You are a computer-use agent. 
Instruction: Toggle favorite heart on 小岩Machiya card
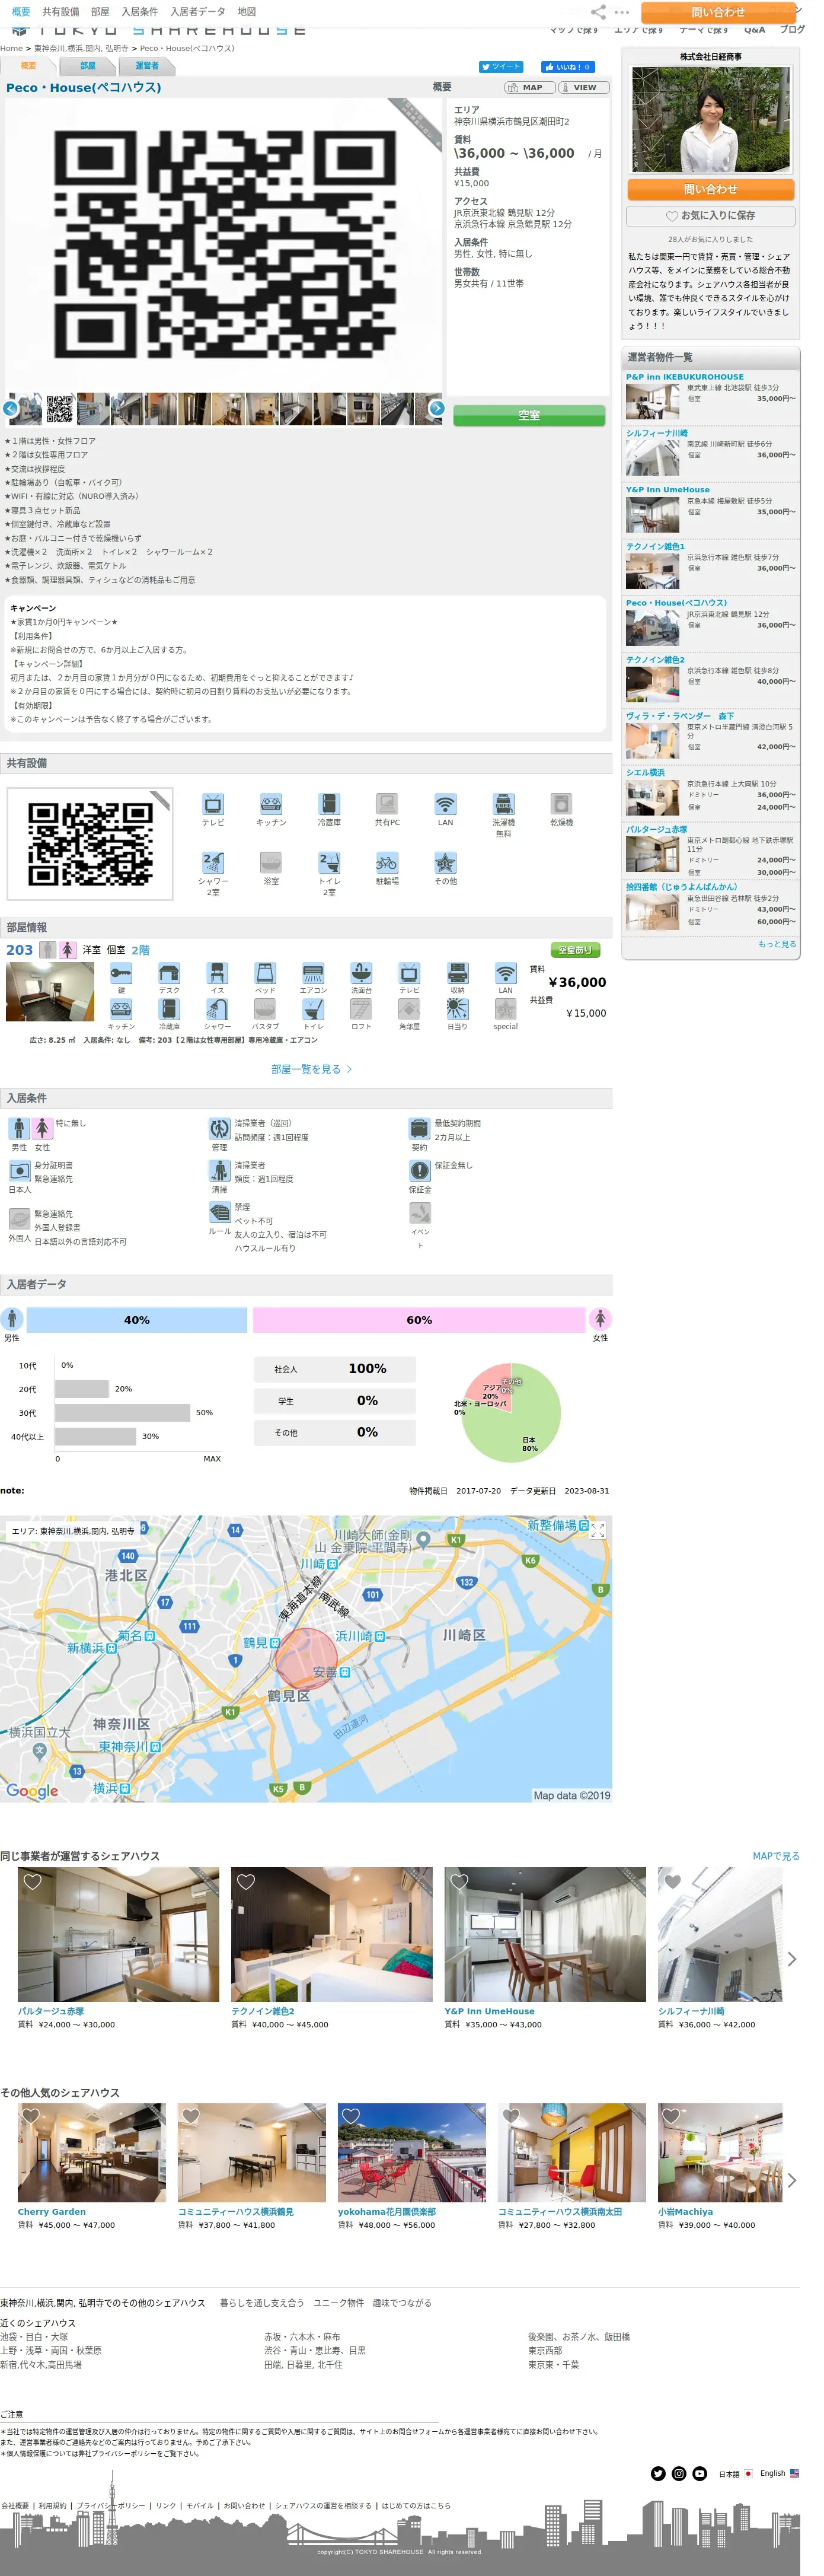tap(671, 2116)
